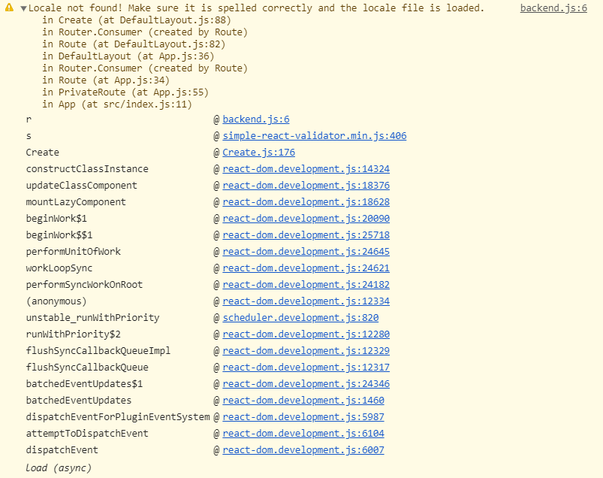
Task: Open source link beside workLoopSync
Action: tap(306, 268)
